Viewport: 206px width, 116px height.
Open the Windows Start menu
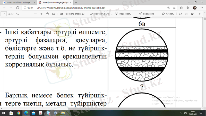point(4,113)
